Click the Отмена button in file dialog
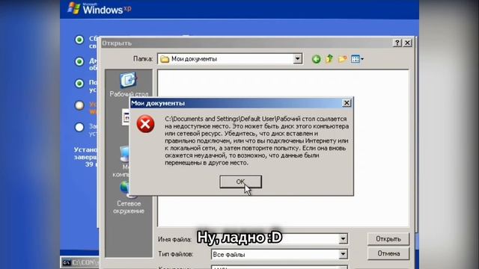 388,253
